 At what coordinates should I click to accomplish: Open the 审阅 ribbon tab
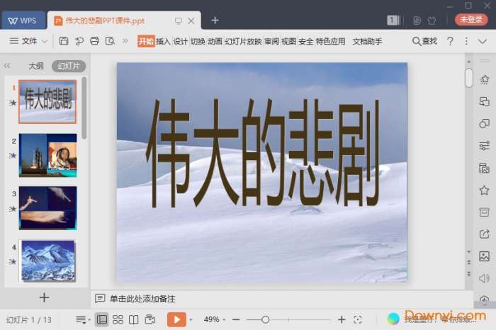click(271, 41)
